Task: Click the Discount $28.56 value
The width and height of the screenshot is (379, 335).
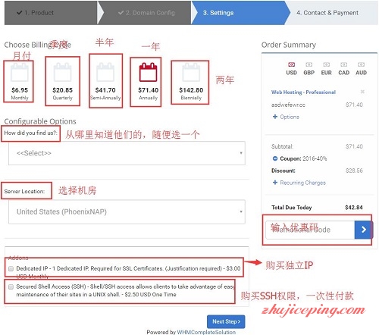Action: [x=354, y=171]
